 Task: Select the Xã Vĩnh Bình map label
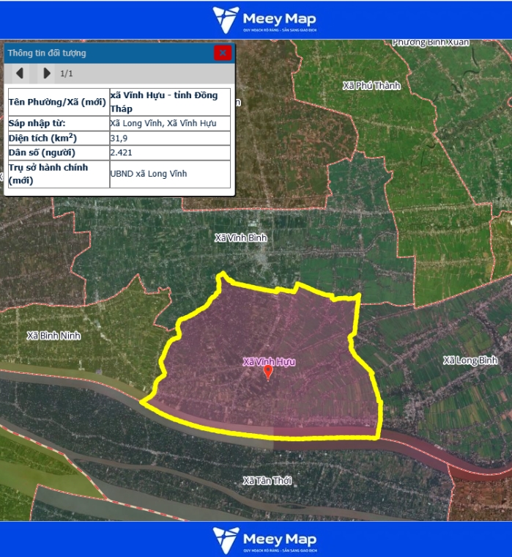click(241, 238)
